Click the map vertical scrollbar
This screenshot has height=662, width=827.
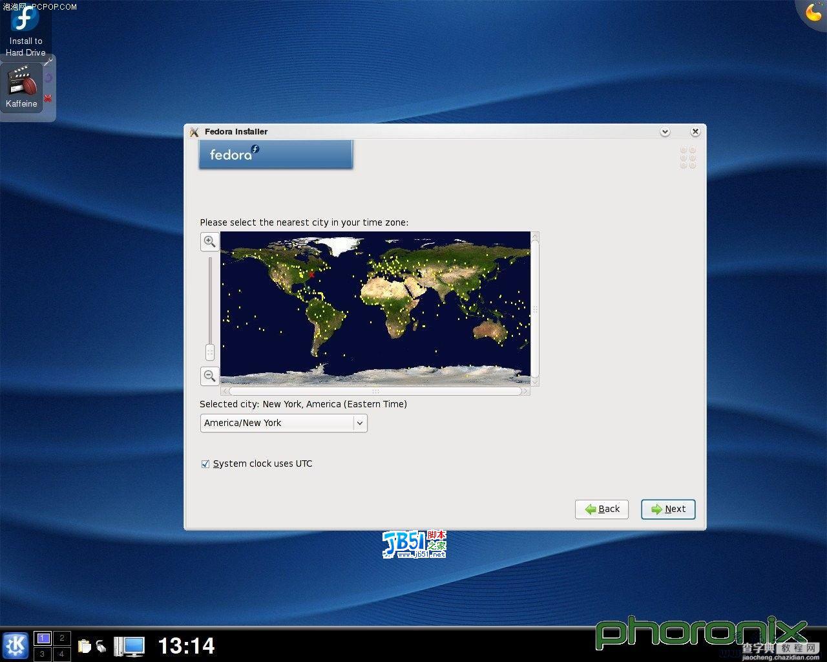point(535,309)
